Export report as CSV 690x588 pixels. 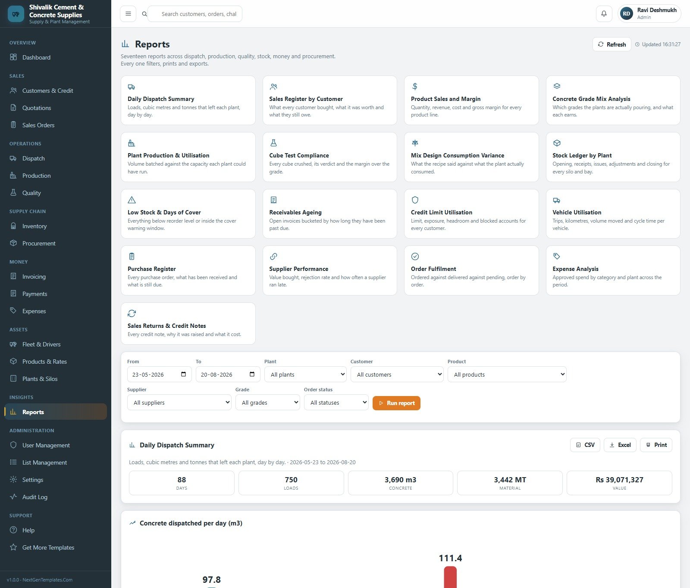pos(585,445)
